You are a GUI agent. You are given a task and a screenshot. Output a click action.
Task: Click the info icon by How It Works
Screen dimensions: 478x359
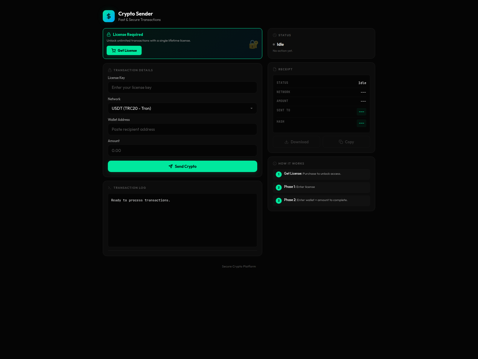[275, 164]
